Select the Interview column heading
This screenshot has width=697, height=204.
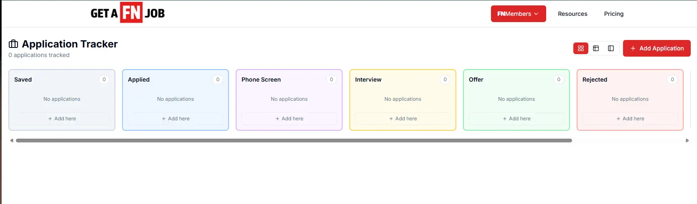click(x=368, y=80)
